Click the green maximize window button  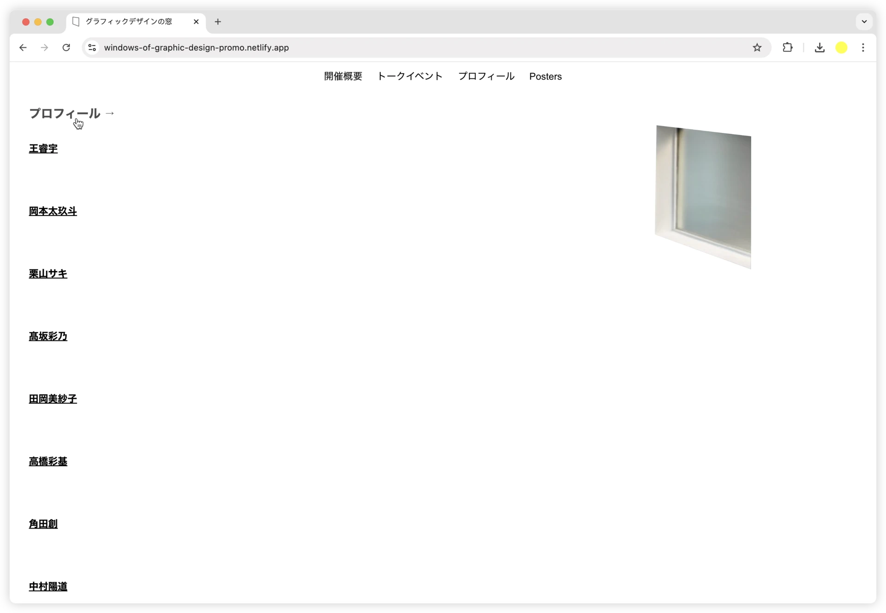50,22
